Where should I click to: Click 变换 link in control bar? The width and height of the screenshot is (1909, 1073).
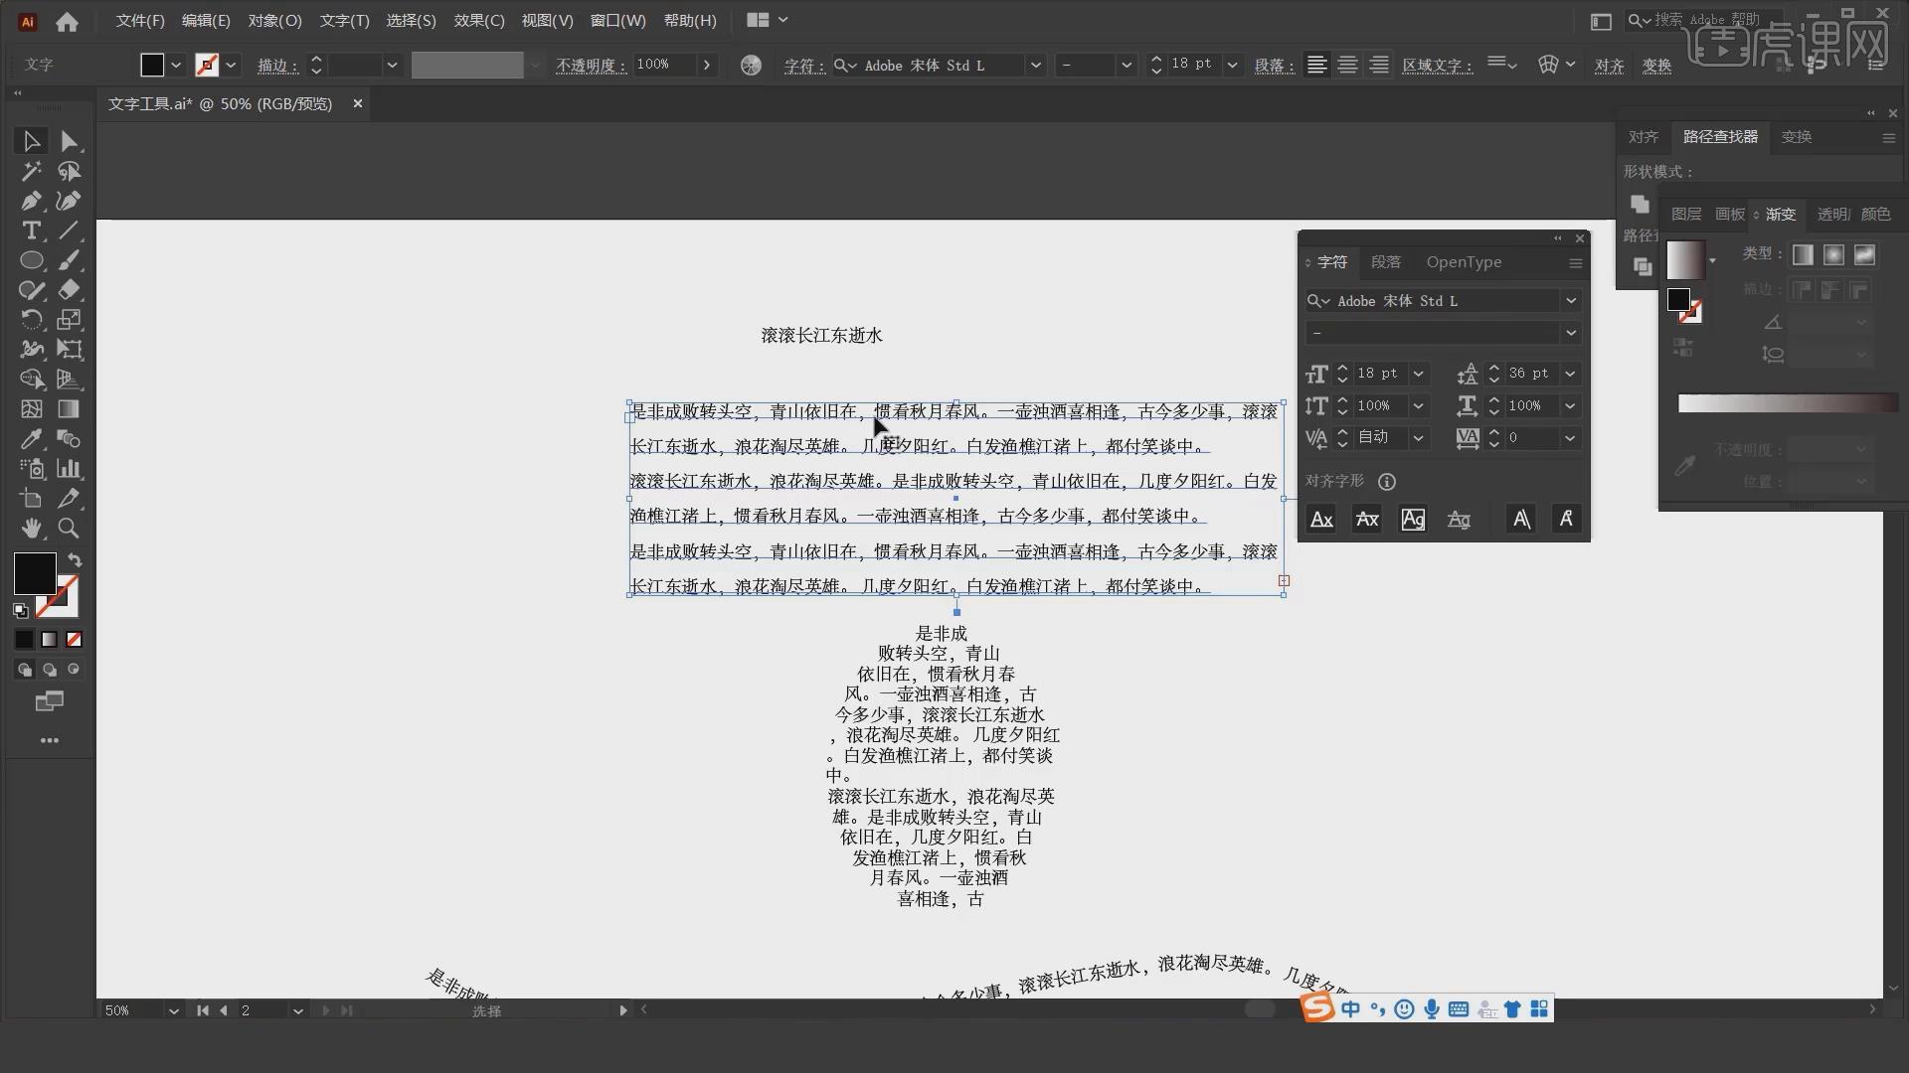1656,66
